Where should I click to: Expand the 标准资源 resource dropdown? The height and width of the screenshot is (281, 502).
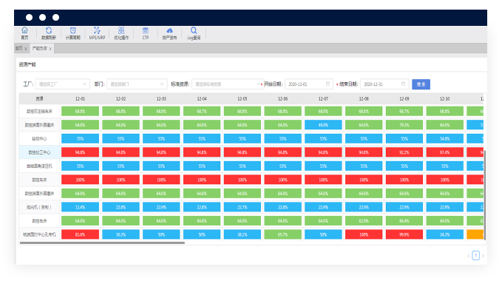tap(228, 84)
